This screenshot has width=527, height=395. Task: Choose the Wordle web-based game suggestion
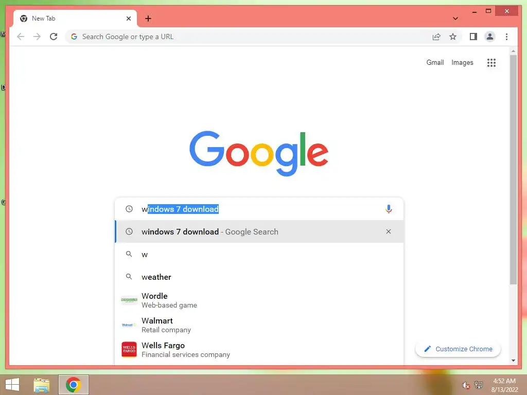[x=259, y=300]
